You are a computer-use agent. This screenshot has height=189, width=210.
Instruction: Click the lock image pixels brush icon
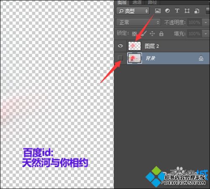pyautogui.click(x=144, y=34)
